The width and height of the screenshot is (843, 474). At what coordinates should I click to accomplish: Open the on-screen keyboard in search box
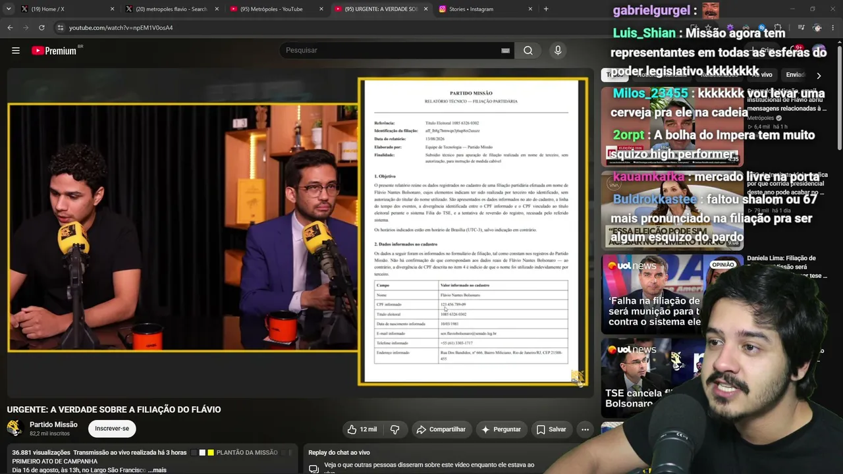click(x=505, y=51)
